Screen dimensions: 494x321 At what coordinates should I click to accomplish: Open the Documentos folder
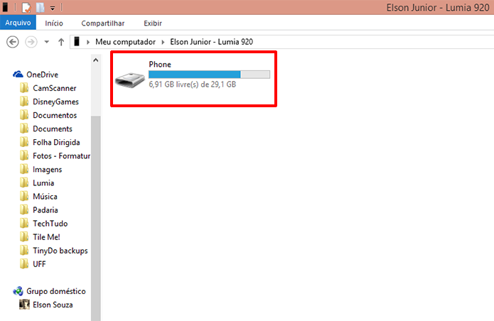(x=55, y=115)
